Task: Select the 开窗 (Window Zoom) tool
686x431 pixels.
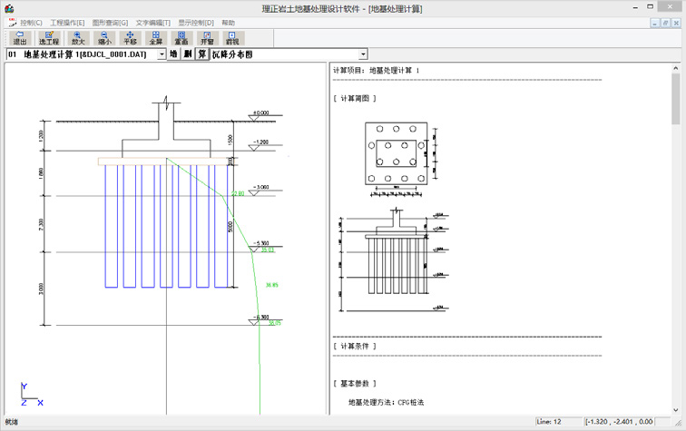Action: 207,38
